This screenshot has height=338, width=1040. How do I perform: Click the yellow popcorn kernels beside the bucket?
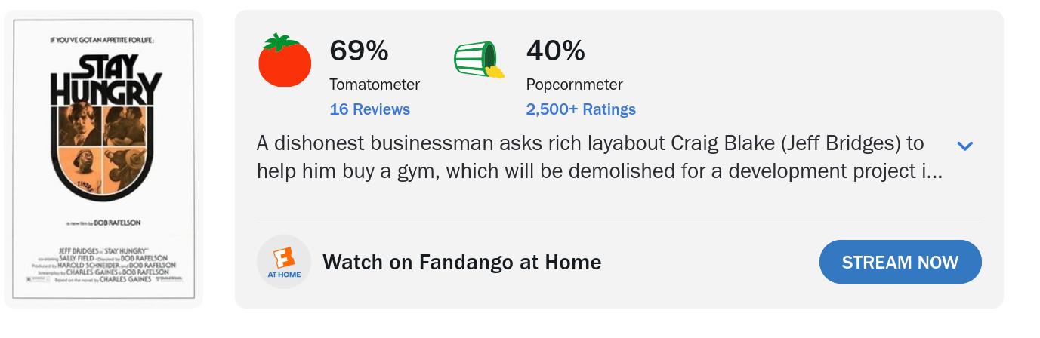495,72
